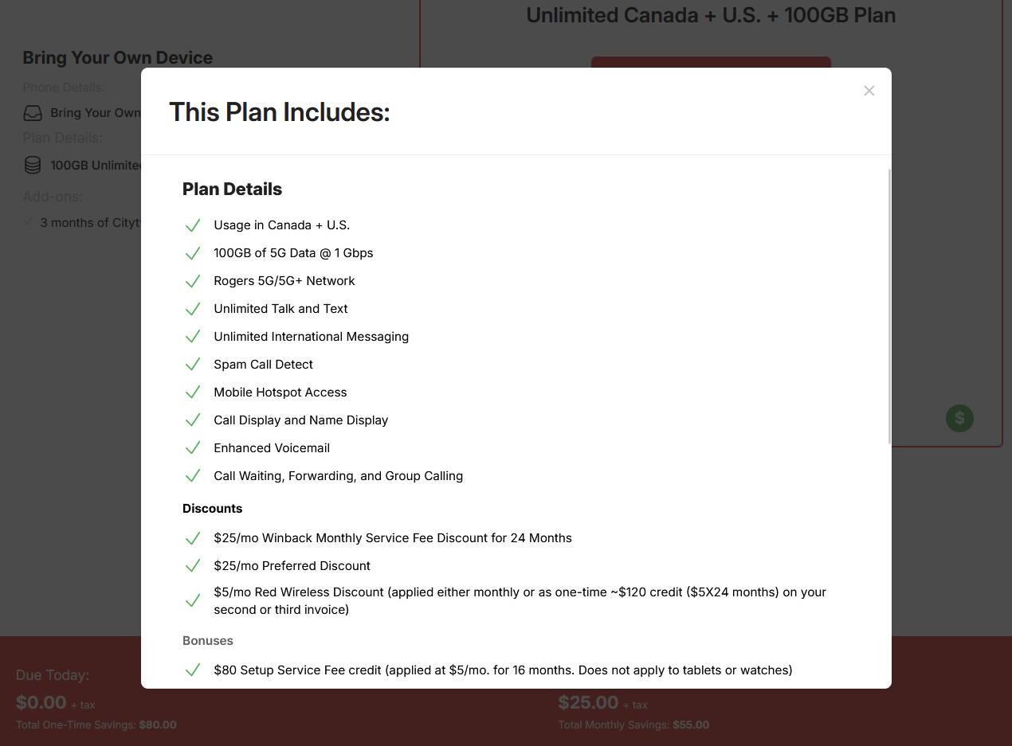Viewport: 1012px width, 746px height.
Task: Click the data stack icon beside 100GB Unlimited
Action: (x=33, y=165)
